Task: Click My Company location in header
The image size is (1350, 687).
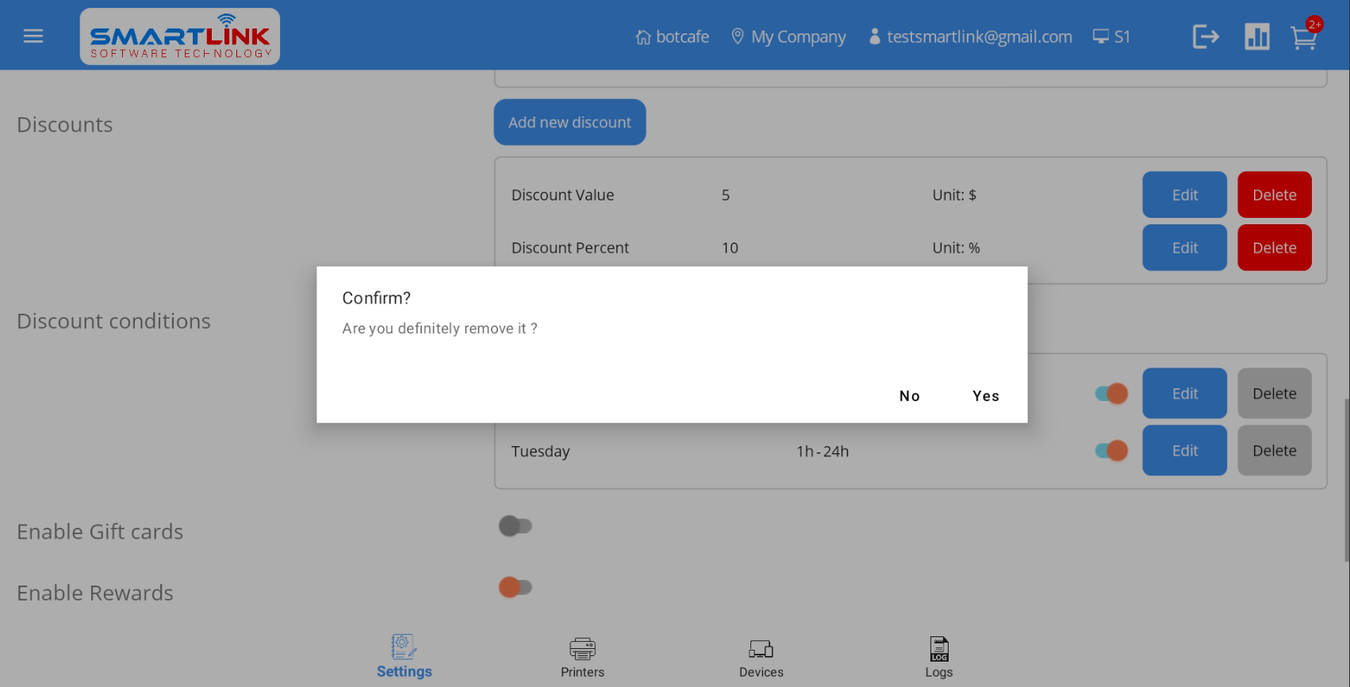Action: (788, 36)
